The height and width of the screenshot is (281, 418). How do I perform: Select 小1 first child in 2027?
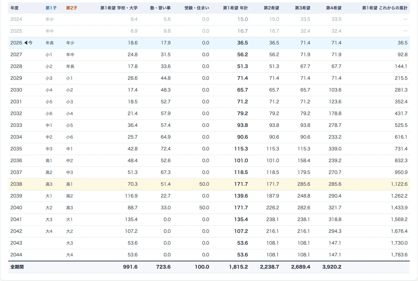pyautogui.click(x=49, y=54)
